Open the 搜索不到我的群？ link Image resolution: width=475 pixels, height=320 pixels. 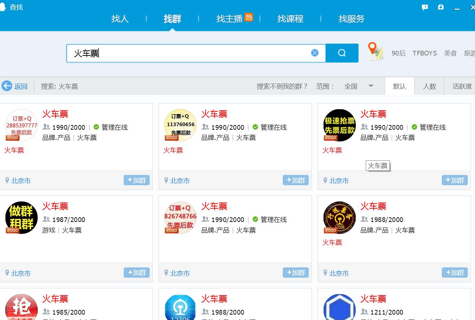point(282,86)
